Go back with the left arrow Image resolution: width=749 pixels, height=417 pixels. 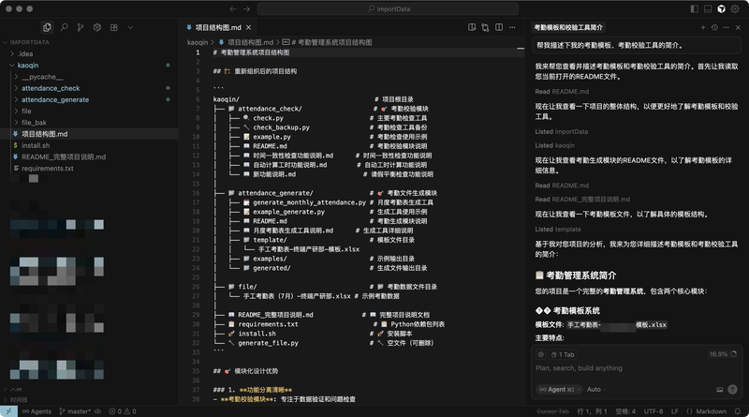(232, 8)
